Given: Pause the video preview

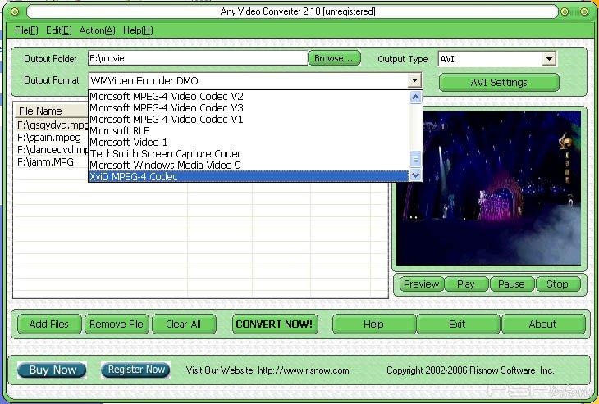Looking at the screenshot, I should click(511, 284).
